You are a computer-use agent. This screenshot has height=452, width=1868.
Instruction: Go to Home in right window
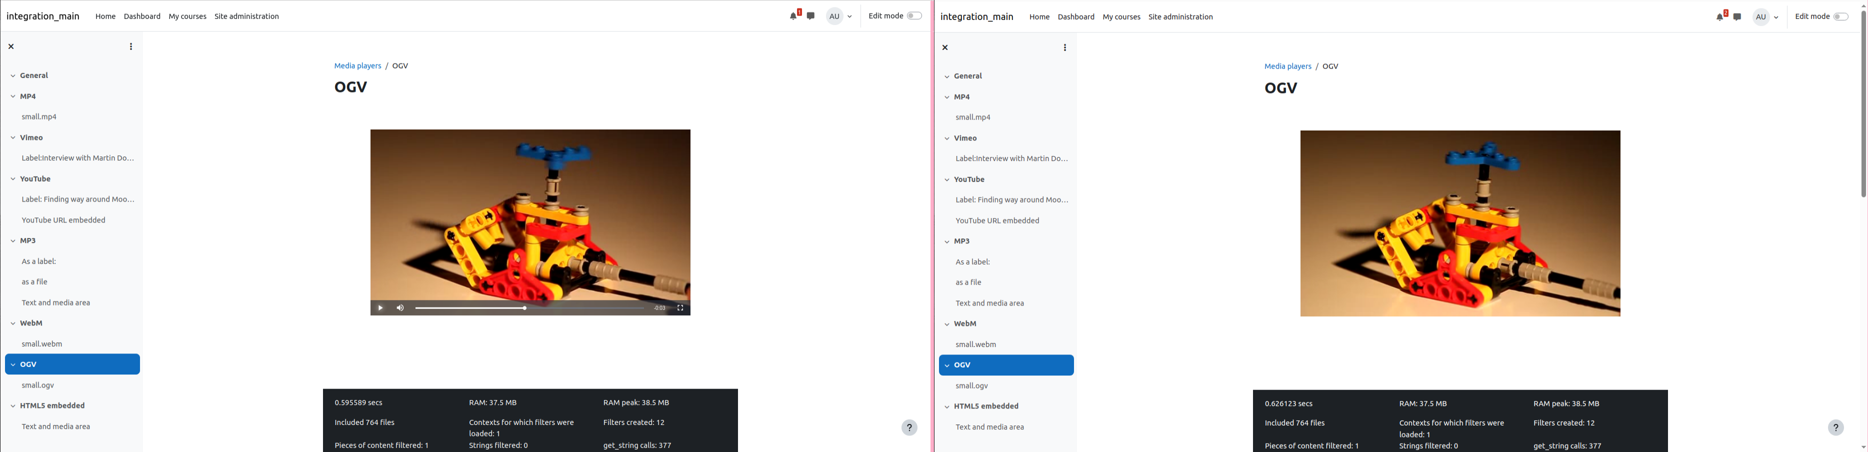click(1039, 16)
